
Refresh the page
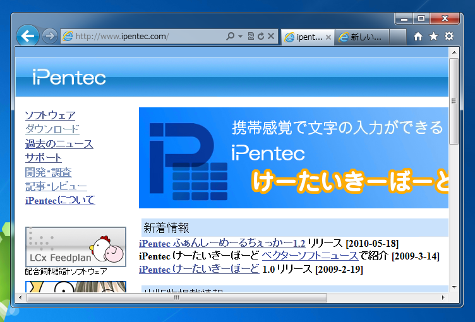[261, 37]
